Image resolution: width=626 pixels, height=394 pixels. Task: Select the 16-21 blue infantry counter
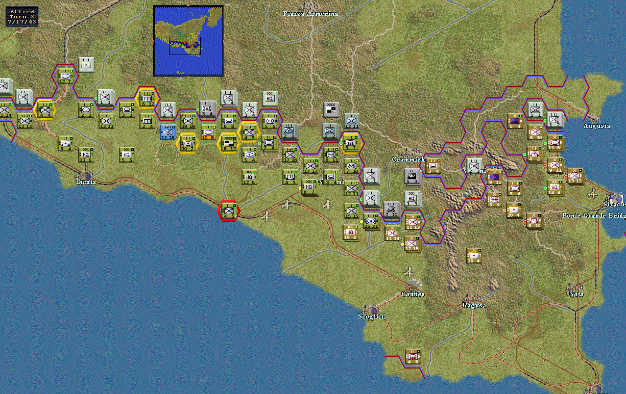pyautogui.click(x=372, y=221)
